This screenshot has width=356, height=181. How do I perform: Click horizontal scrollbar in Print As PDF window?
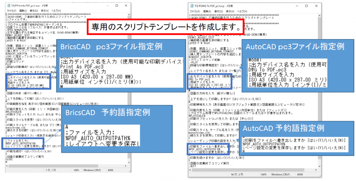click(x=66, y=166)
